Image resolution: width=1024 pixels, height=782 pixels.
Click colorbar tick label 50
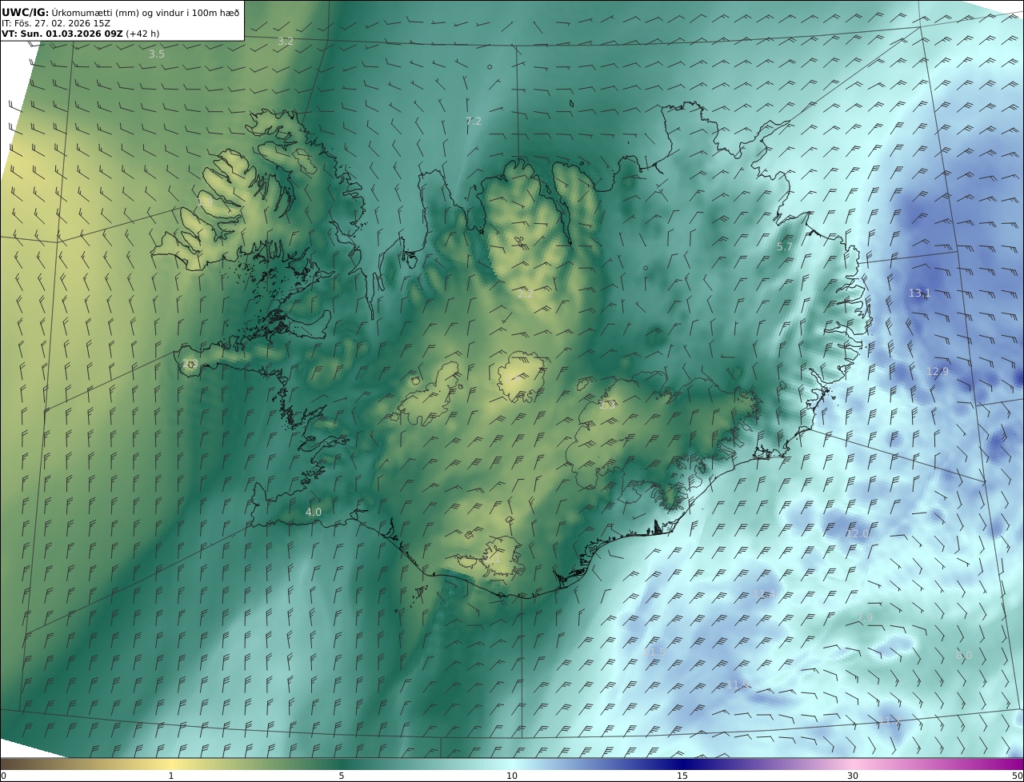tap(1018, 776)
